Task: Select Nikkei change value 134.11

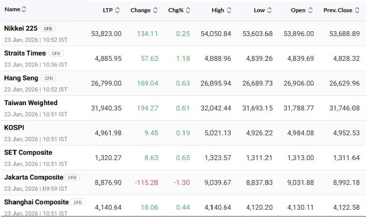Action: coord(148,34)
